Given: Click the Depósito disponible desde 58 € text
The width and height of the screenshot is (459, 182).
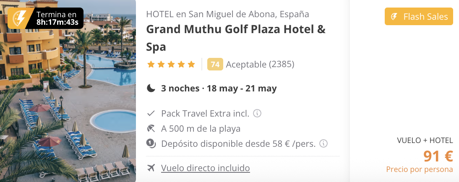Looking at the screenshot, I should click(x=238, y=144).
